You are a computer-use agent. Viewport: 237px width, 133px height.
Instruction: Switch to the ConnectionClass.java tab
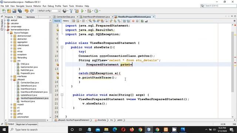pos(66,17)
